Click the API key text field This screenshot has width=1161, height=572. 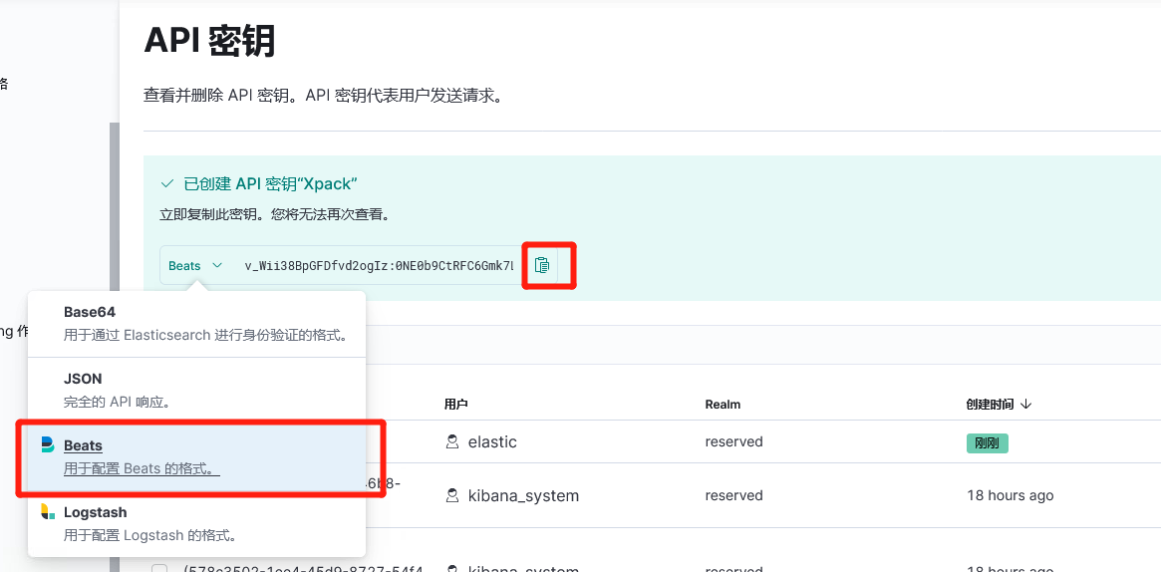pos(379,266)
